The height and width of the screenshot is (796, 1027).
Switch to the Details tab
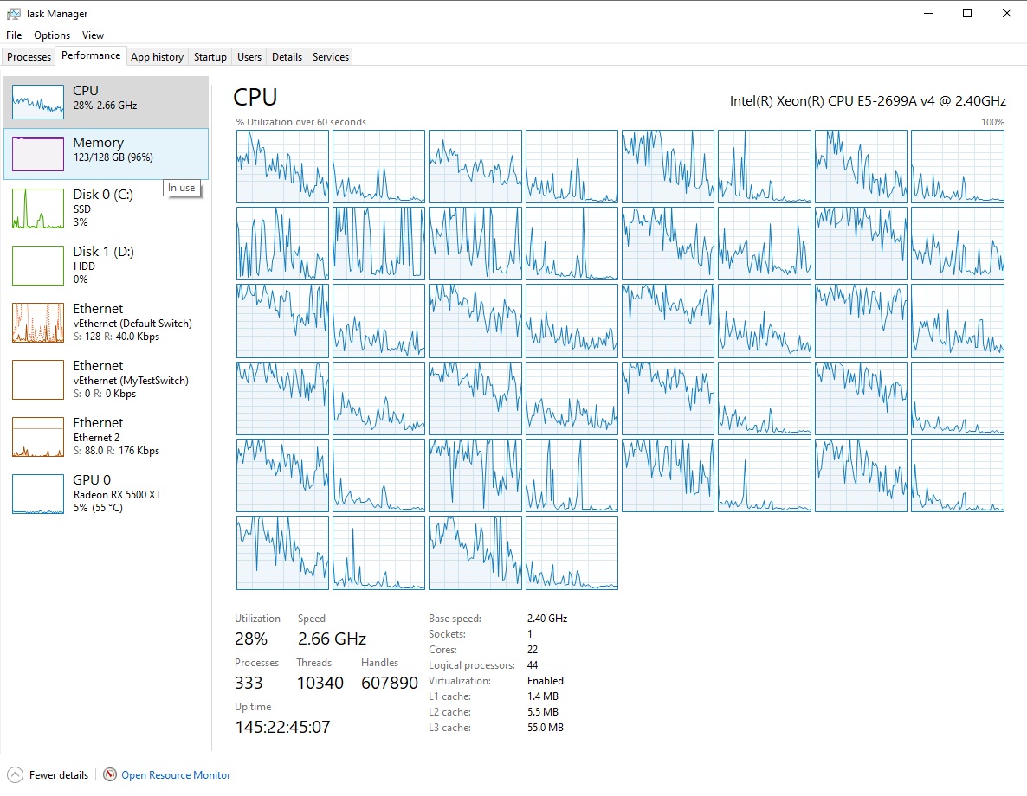pyautogui.click(x=287, y=57)
